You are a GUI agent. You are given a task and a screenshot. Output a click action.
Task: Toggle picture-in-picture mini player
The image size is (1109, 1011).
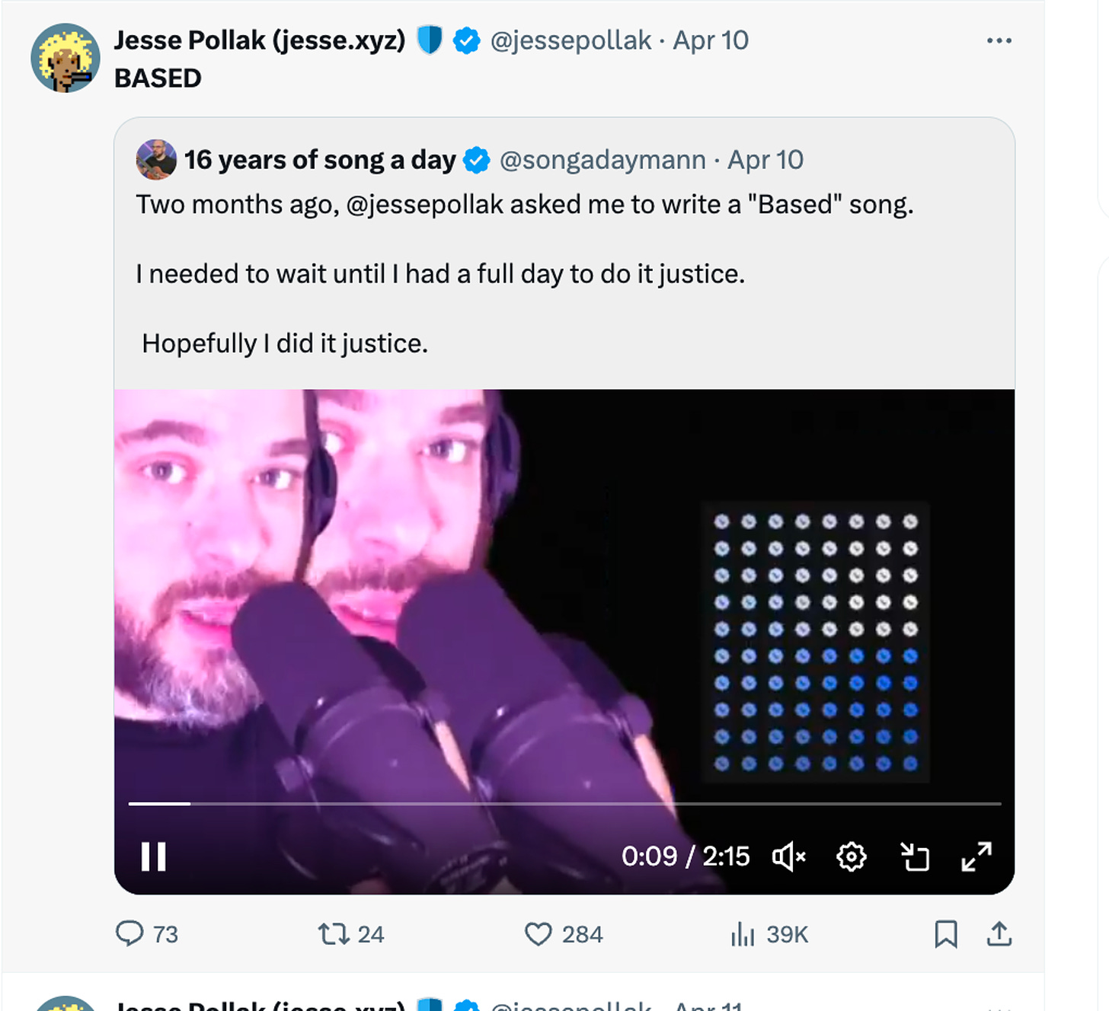coord(915,857)
